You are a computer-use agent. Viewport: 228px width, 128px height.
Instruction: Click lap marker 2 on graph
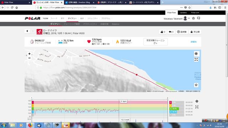click(167, 98)
